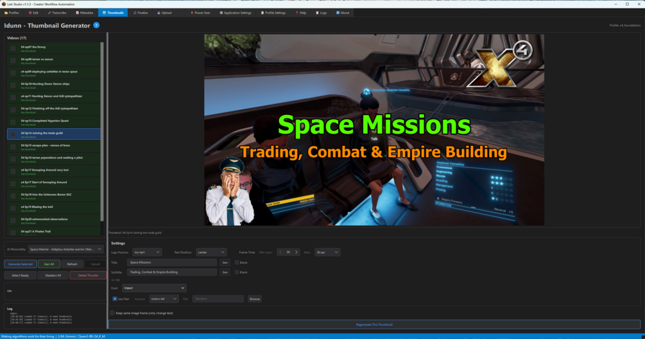645x339 pixels.
Task: Decrease the Min frame time with left arrow
Action: click(280, 252)
